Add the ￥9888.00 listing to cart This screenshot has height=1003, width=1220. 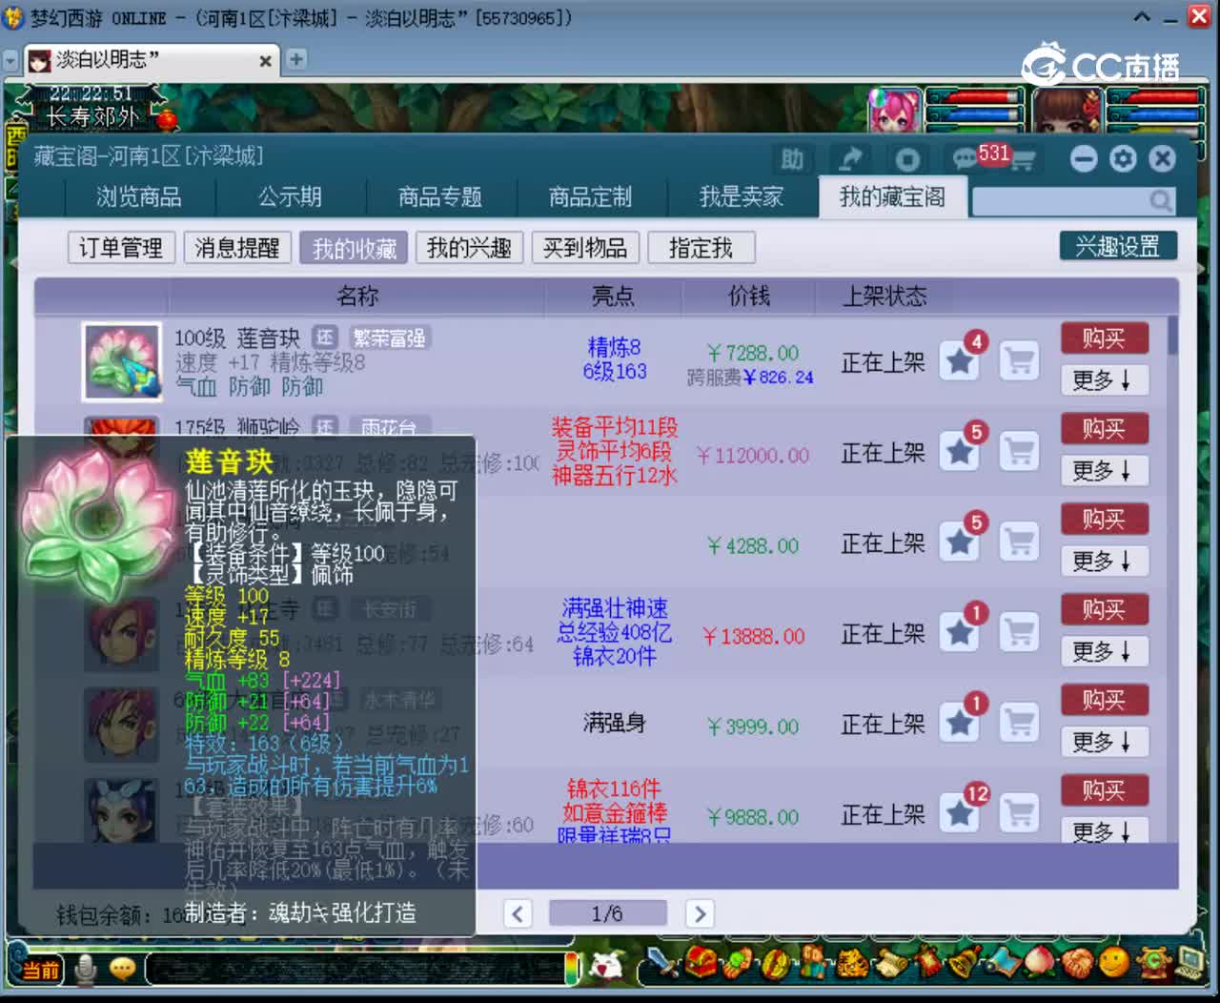pos(1019,813)
